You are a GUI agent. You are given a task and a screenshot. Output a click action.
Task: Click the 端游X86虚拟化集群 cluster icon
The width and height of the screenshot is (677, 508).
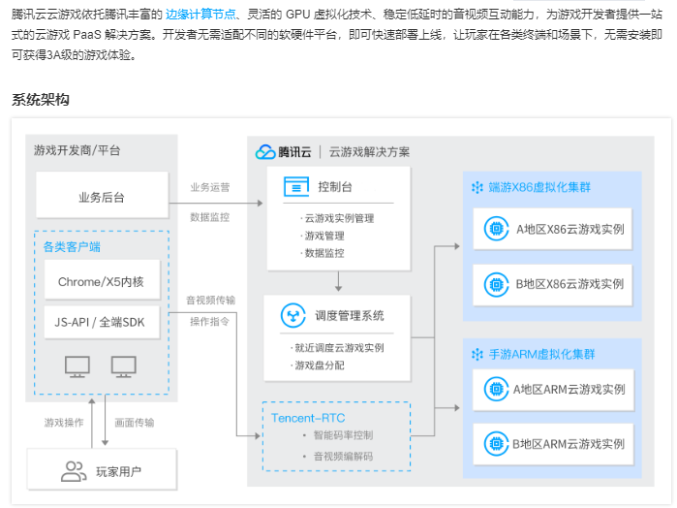pos(477,188)
